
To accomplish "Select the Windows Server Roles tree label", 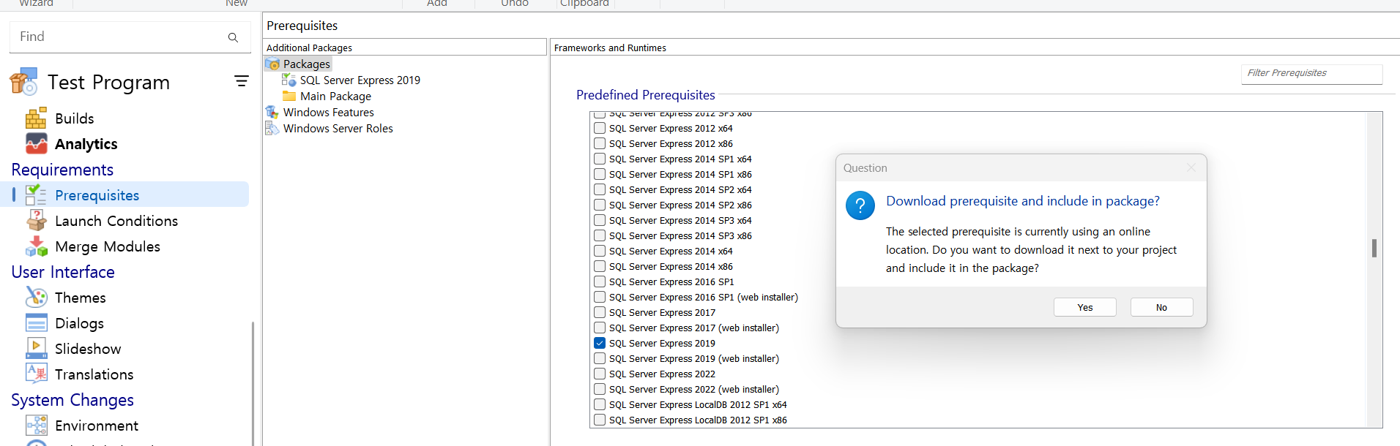I will point(338,129).
